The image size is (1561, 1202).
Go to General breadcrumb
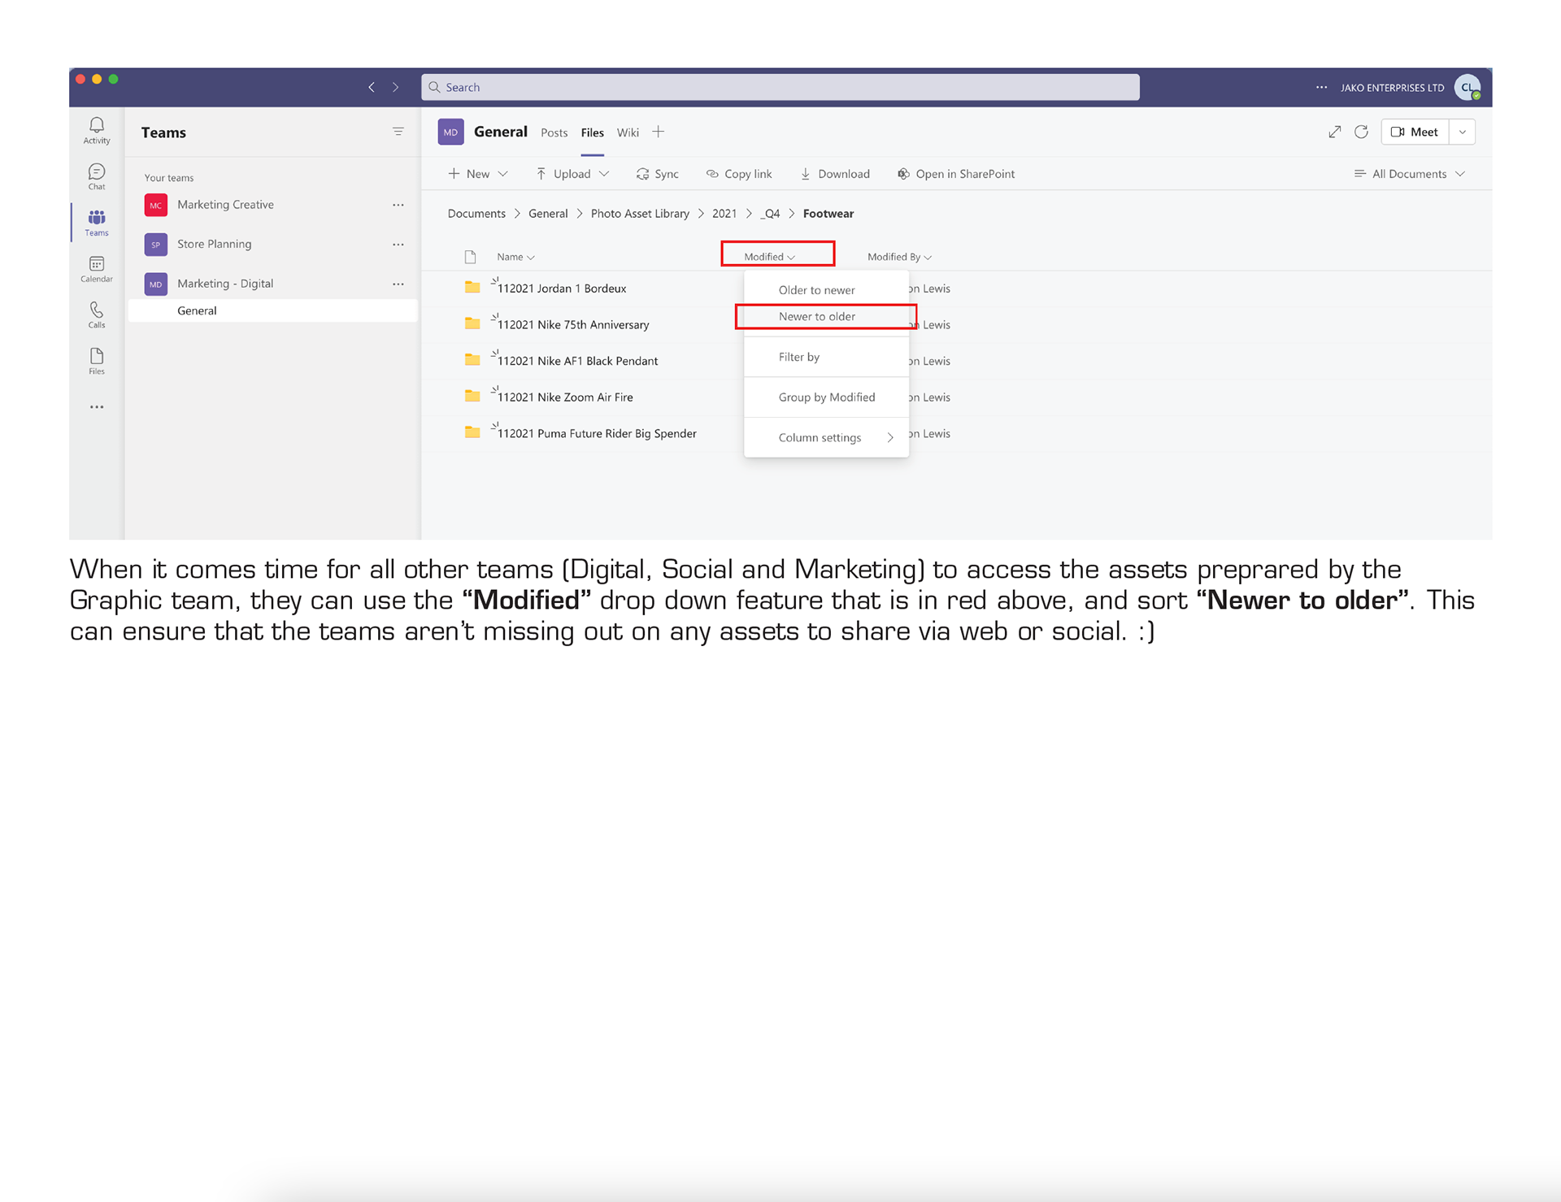548,214
